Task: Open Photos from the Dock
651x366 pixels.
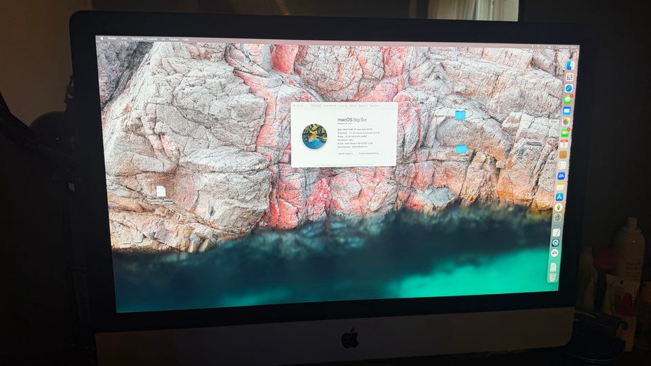Action: (x=566, y=121)
